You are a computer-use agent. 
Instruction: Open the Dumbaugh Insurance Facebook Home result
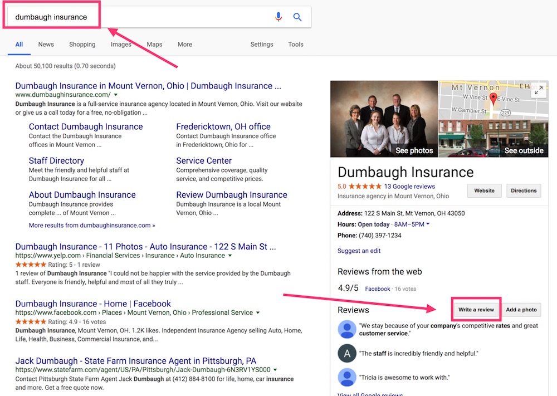(93, 304)
